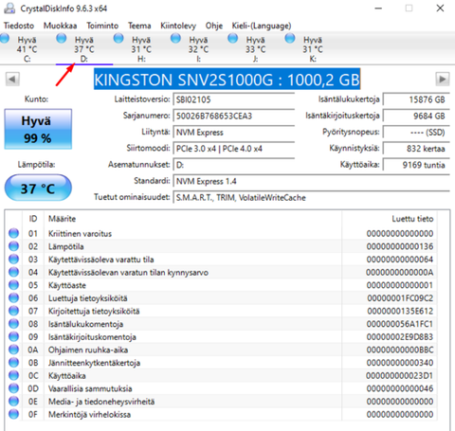Open the Muokkaa menu
This screenshot has height=431, width=455.
(60, 26)
